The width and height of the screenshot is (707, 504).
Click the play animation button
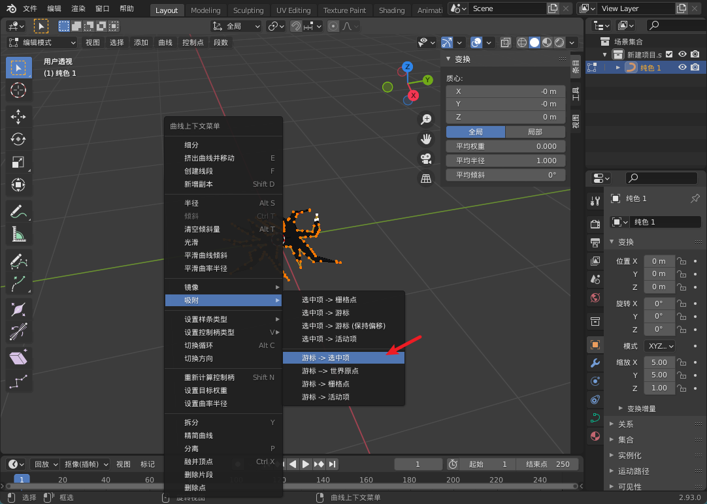[x=305, y=464]
